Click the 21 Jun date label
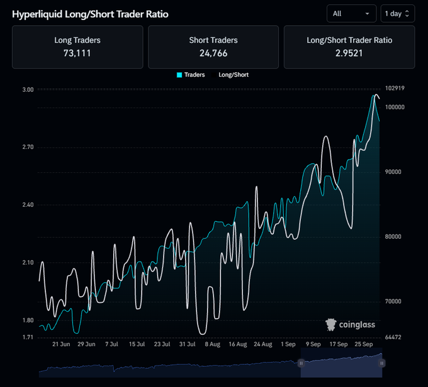 (61, 344)
